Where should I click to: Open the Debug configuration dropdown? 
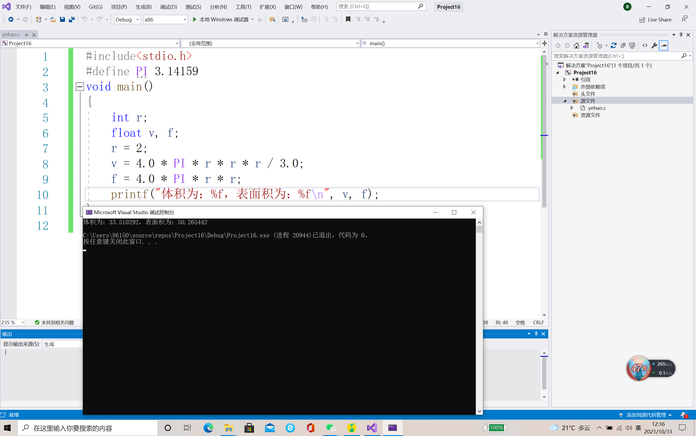(x=138, y=20)
